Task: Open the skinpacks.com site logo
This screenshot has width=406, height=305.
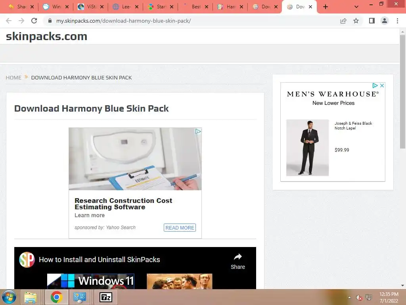Action: point(47,36)
